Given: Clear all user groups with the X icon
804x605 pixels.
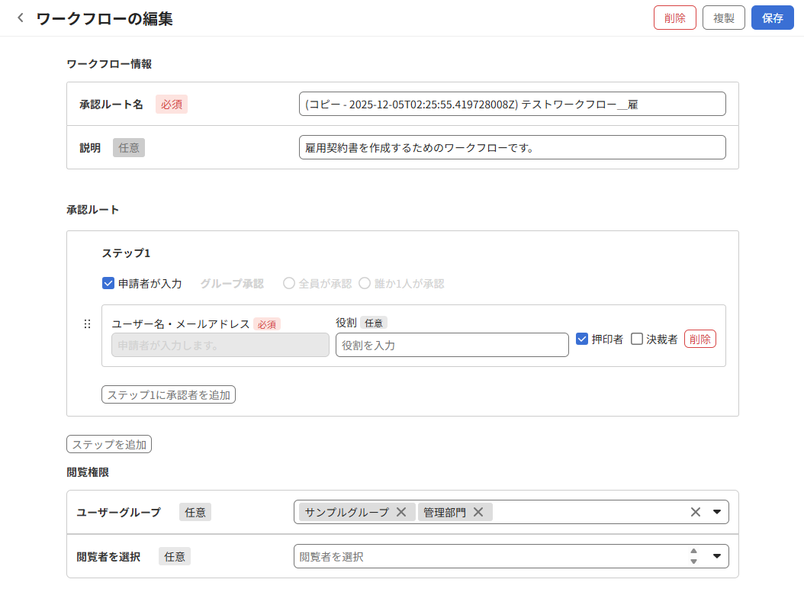Looking at the screenshot, I should 695,512.
